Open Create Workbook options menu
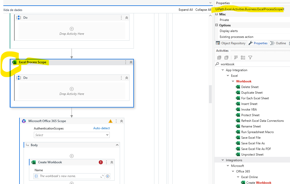This screenshot has height=184, width=290. pos(106,162)
